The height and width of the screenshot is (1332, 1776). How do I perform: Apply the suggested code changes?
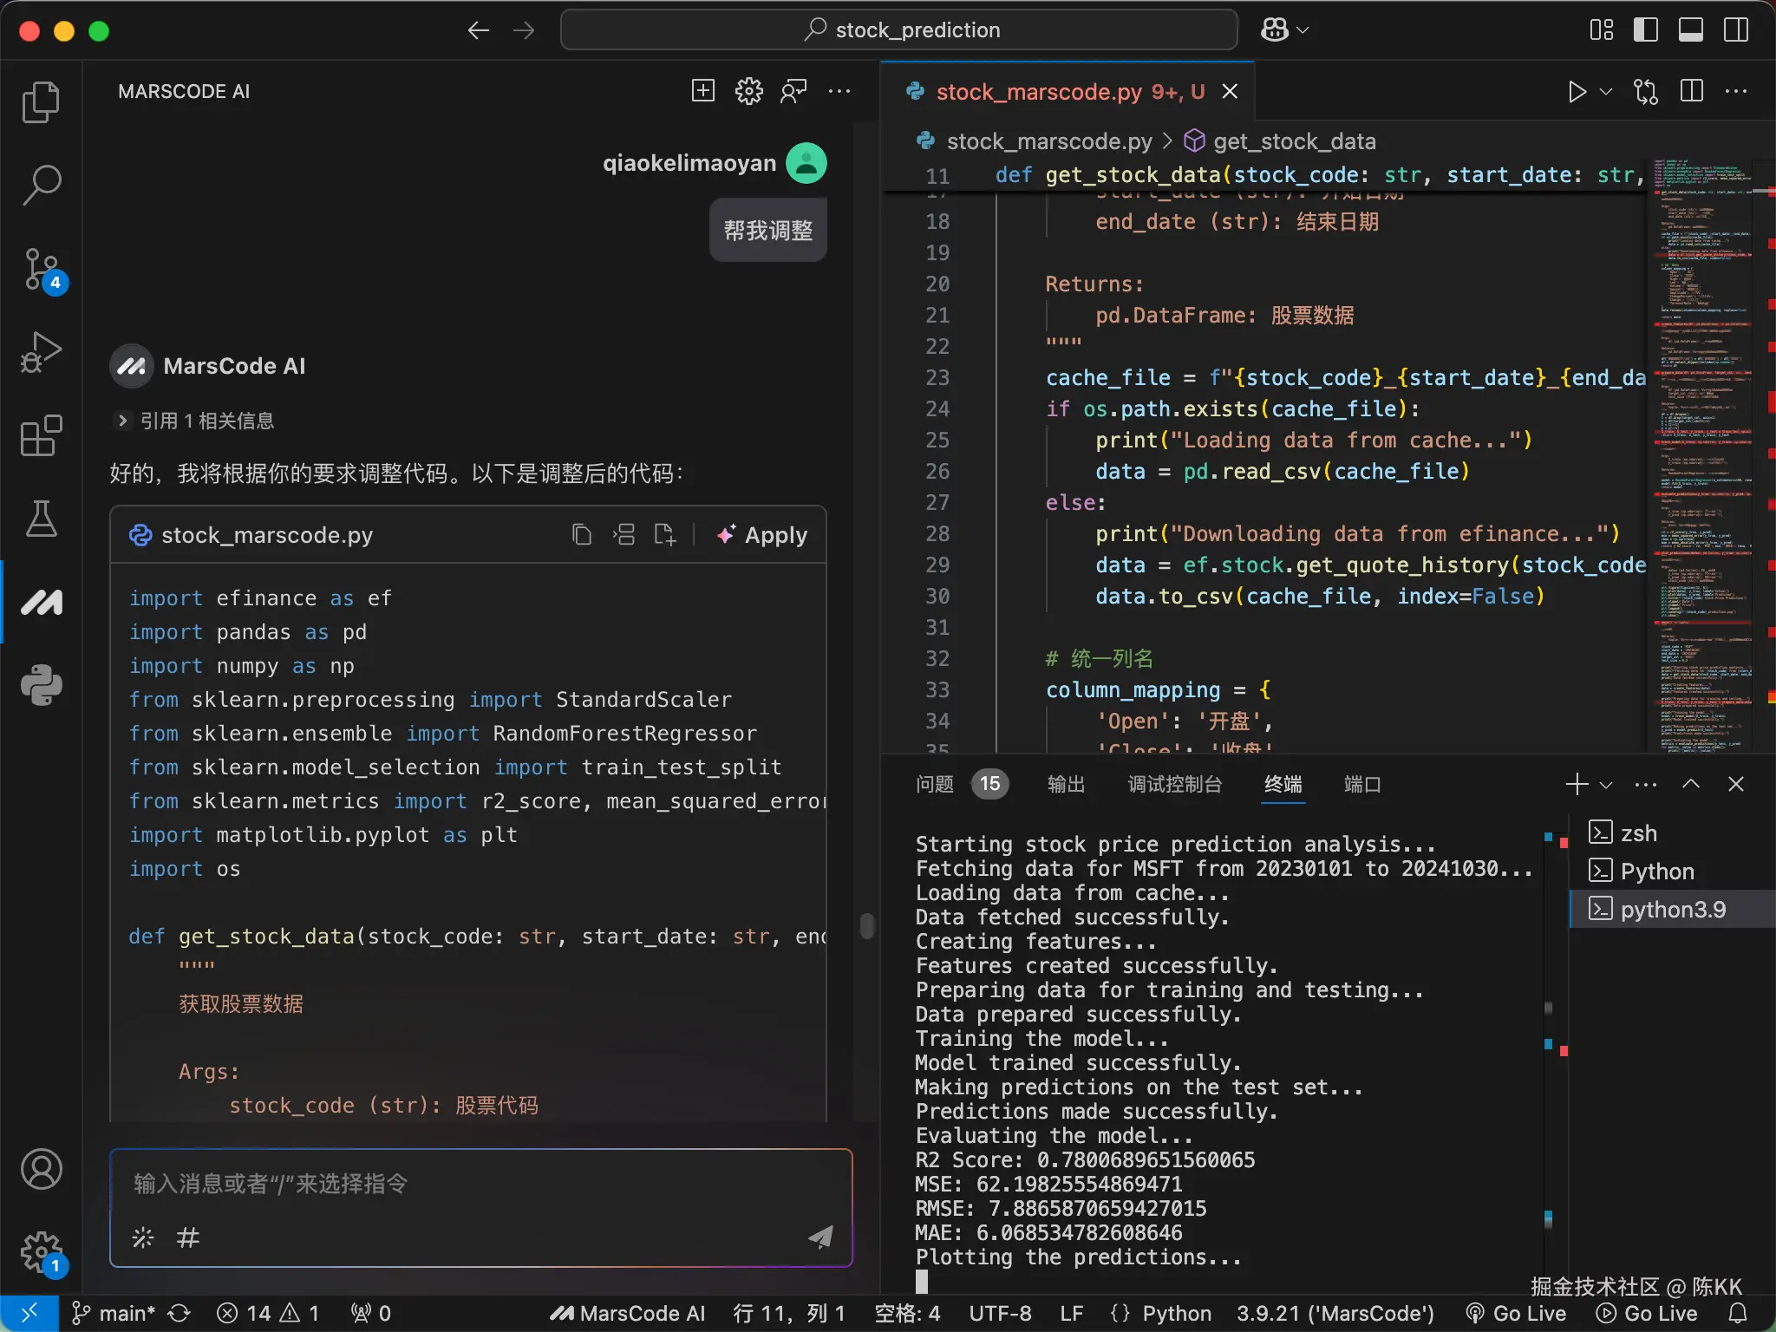click(x=762, y=535)
